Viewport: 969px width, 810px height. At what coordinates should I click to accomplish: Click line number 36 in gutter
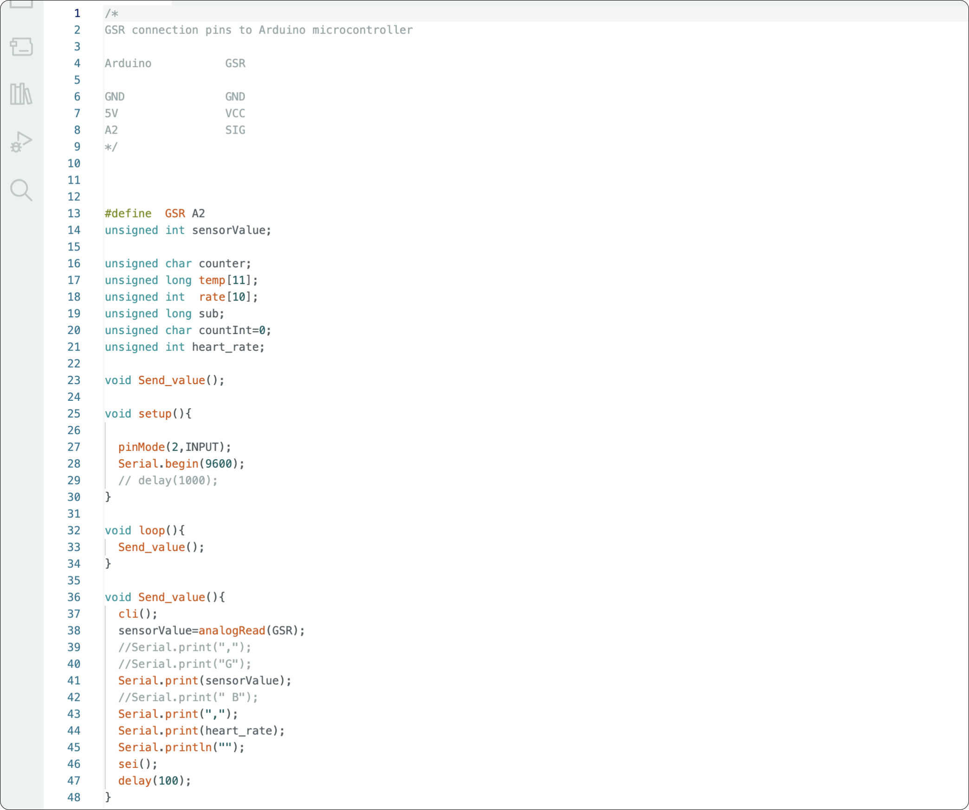tap(74, 597)
